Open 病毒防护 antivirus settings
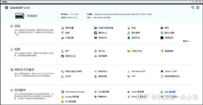The image size is (203, 105). (x=100, y=97)
